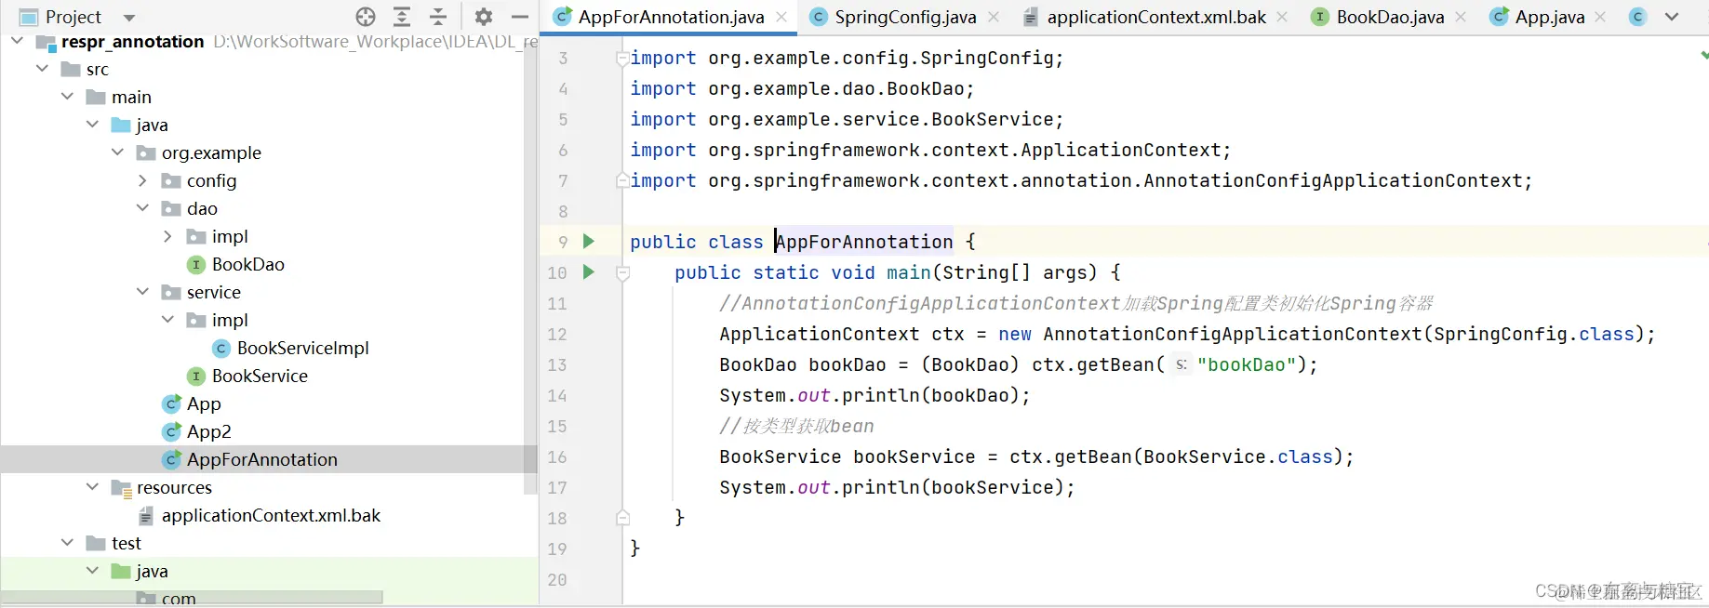Collapse the org.example package
The image size is (1709, 608).
pos(117,152)
